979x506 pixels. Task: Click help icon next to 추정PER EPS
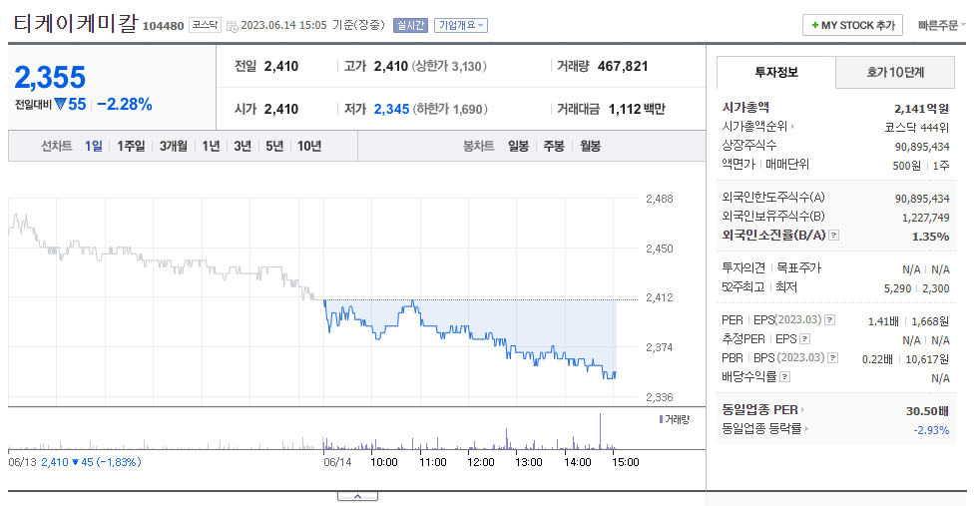804,339
